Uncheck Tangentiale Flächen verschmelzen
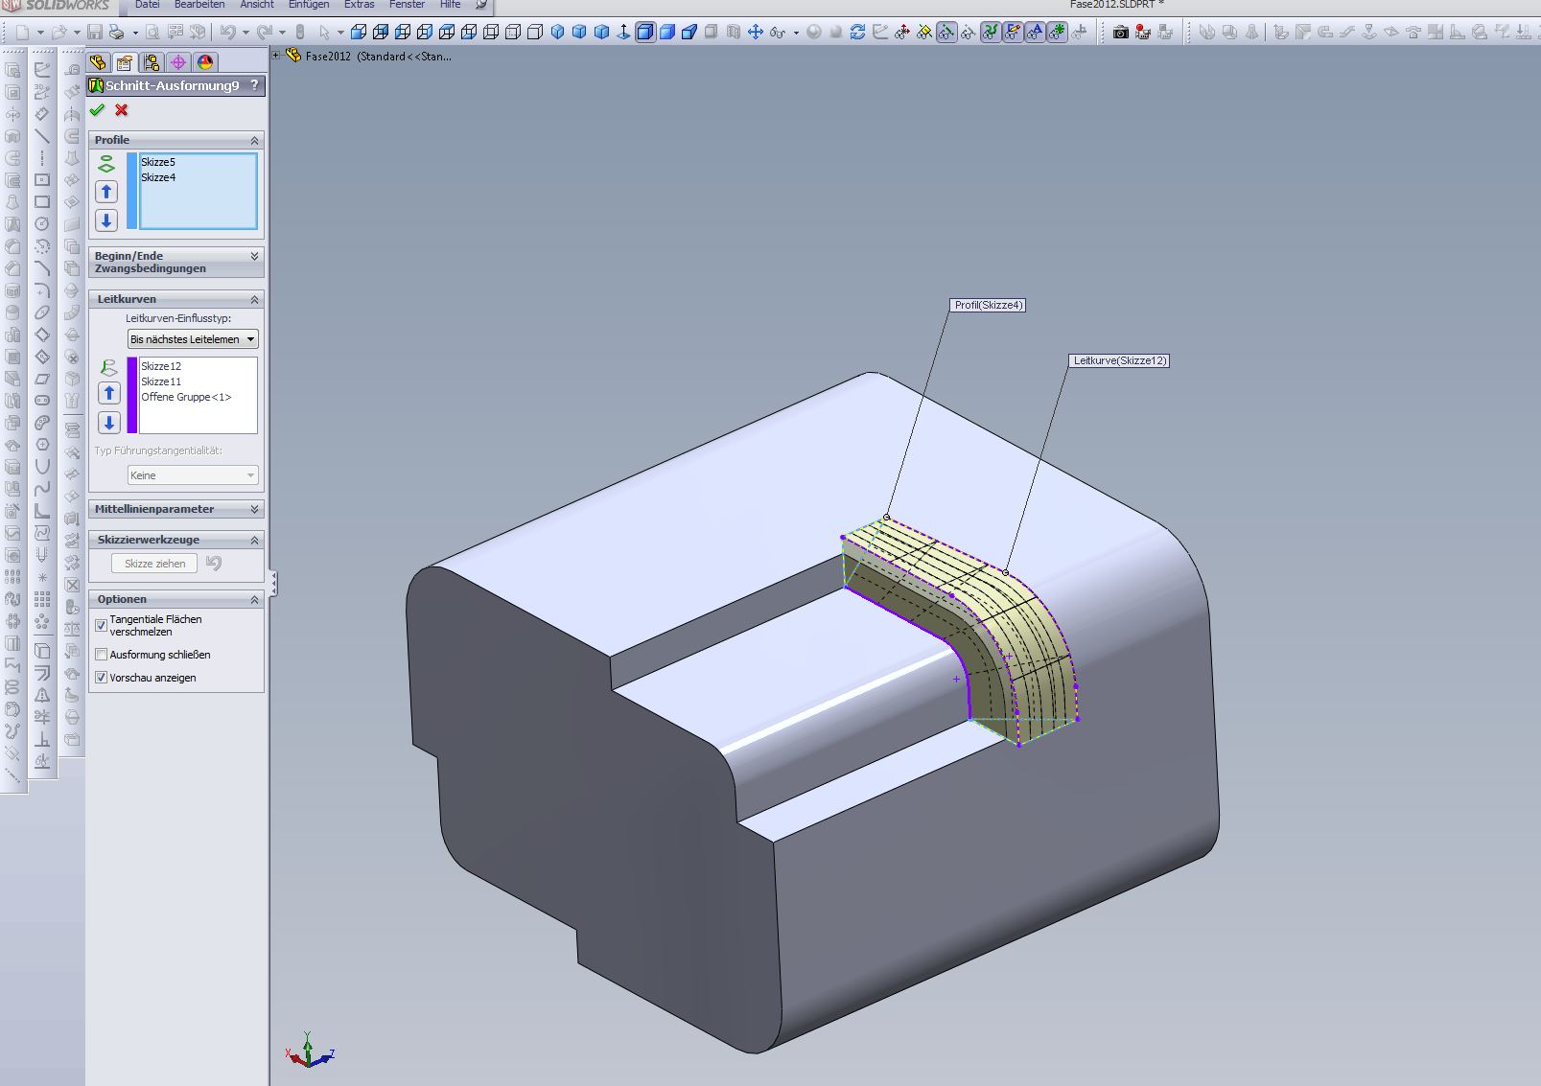The width and height of the screenshot is (1541, 1086). [x=102, y=625]
